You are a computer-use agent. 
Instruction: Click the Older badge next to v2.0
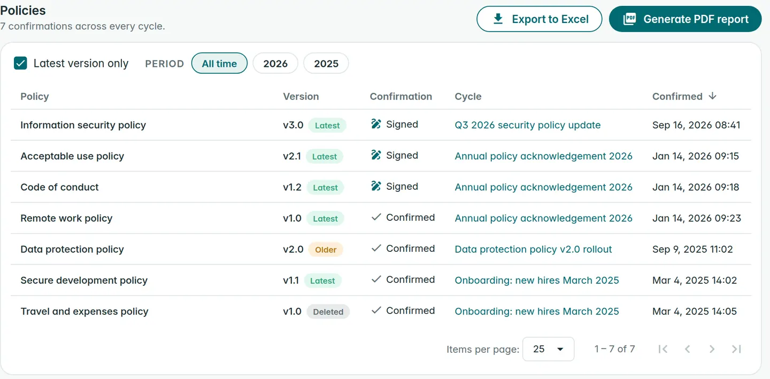(326, 250)
